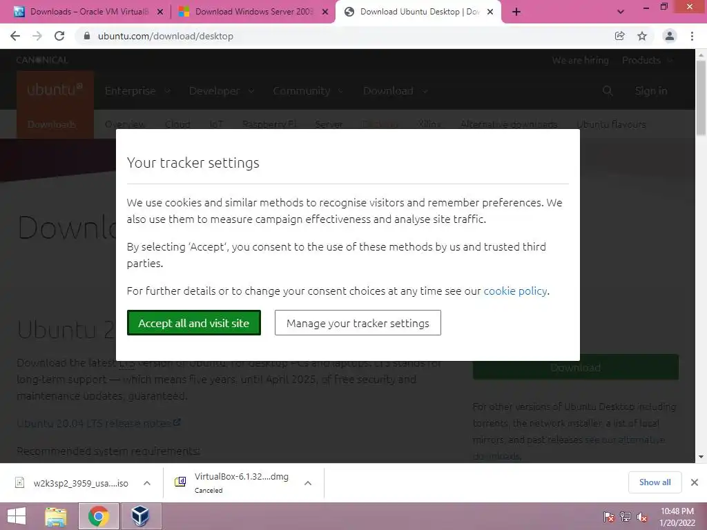Select the Xilinx subnav item
The height and width of the screenshot is (530, 707).
(x=429, y=124)
